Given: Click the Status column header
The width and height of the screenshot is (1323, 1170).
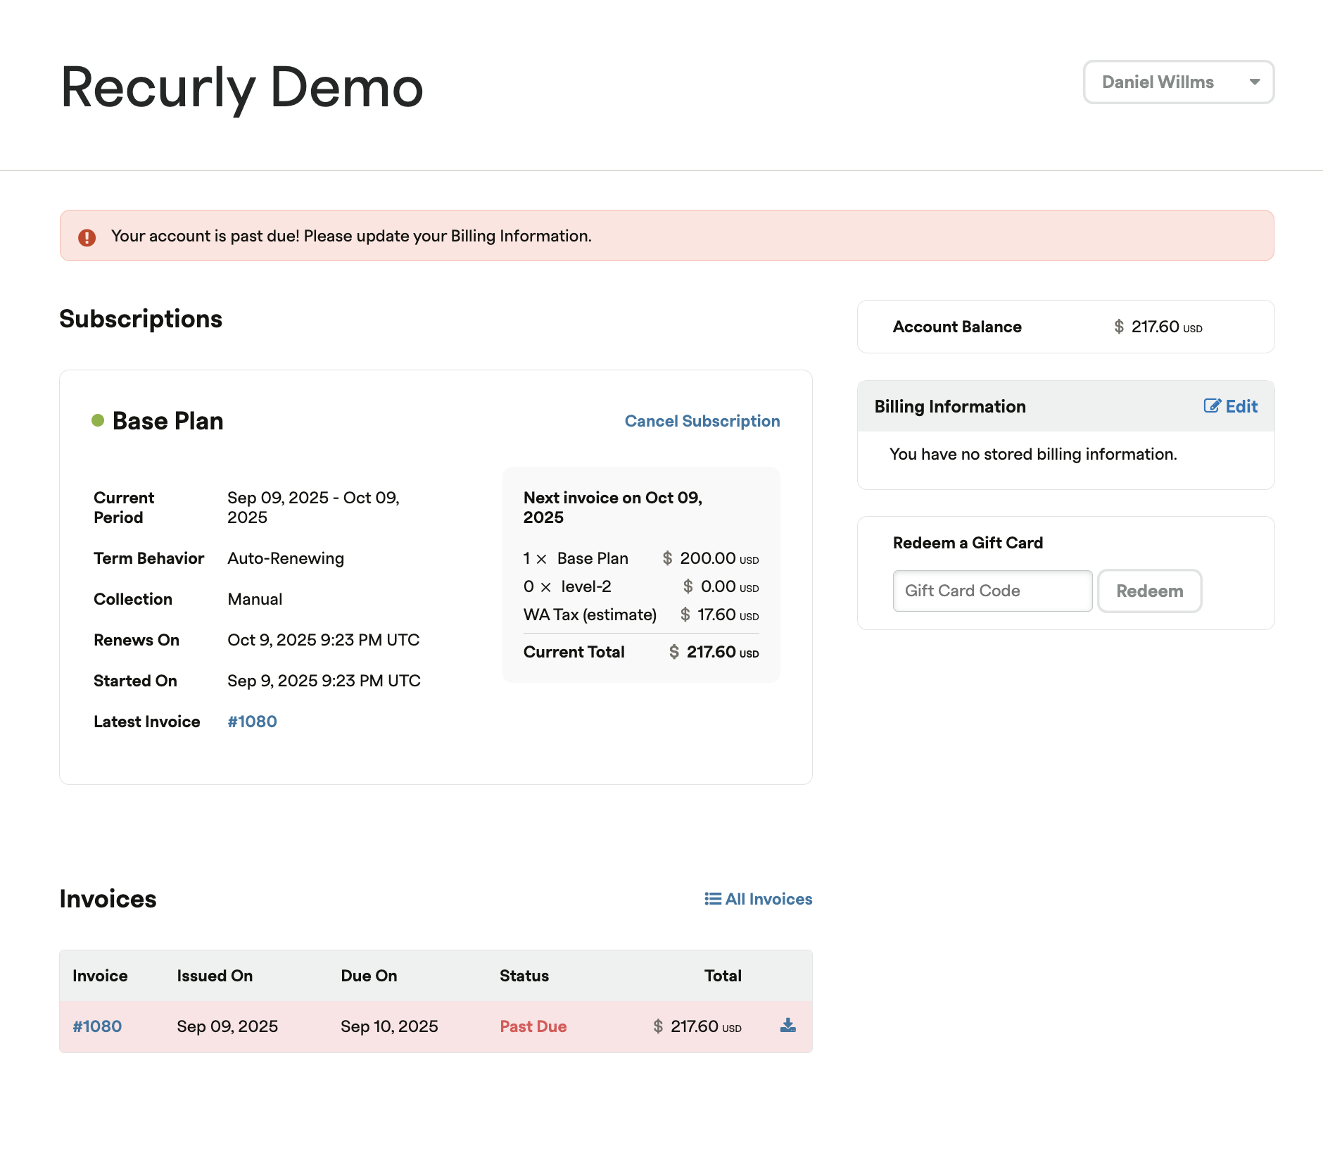Looking at the screenshot, I should click(x=524, y=976).
